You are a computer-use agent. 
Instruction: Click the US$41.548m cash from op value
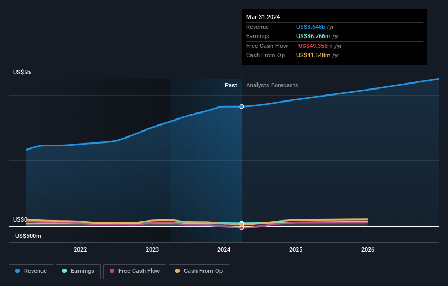313,56
